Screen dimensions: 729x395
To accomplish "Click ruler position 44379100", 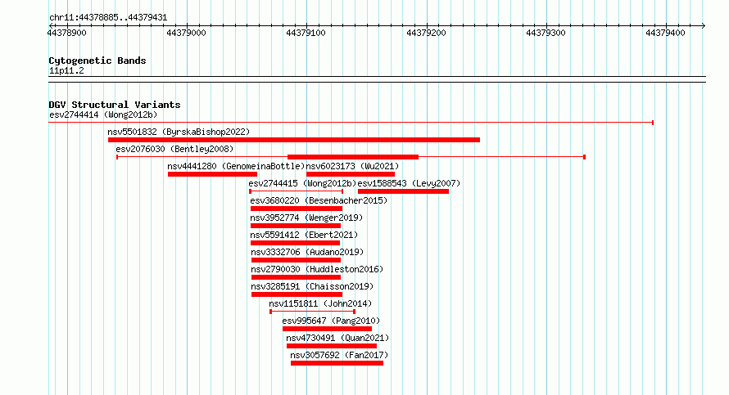I will [x=306, y=33].
